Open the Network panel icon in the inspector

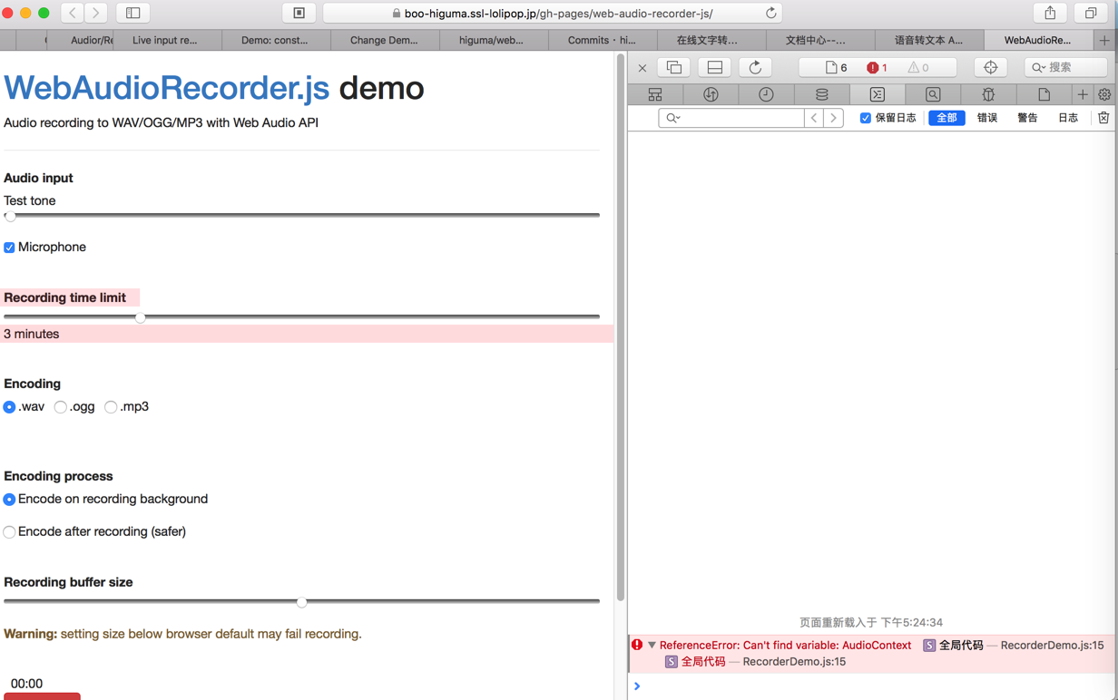point(711,93)
